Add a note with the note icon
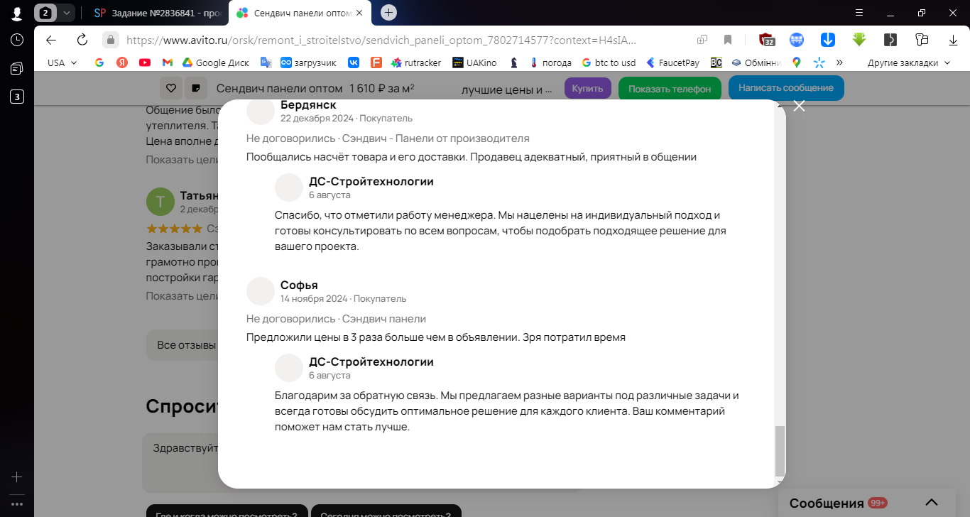 196,89
